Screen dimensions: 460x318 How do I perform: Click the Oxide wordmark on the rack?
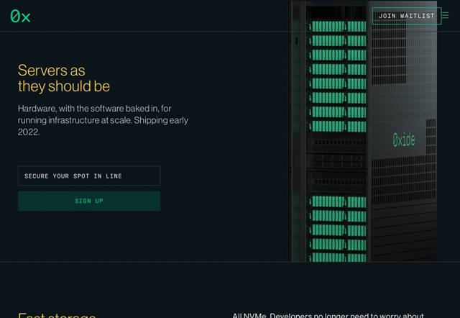pos(403,140)
